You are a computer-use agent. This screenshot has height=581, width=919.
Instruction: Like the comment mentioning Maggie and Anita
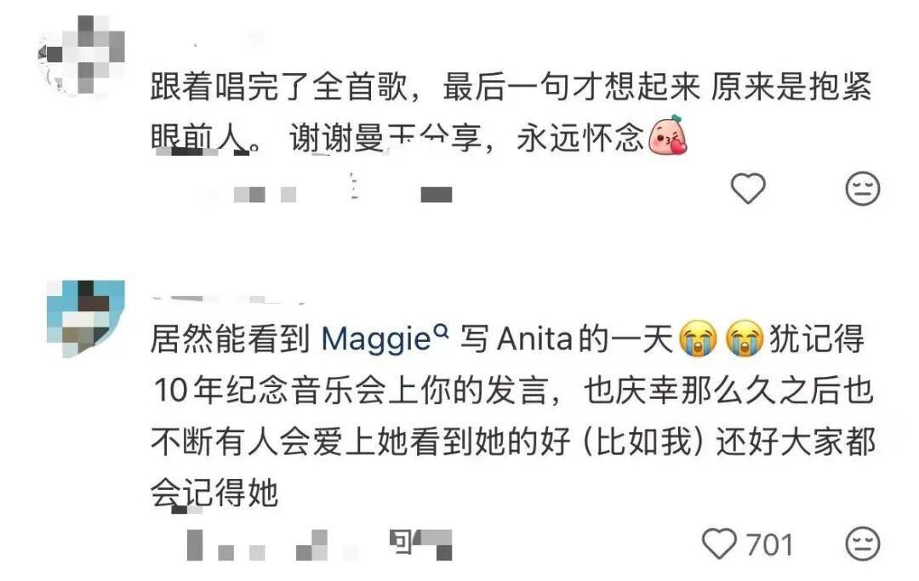pos(719,544)
